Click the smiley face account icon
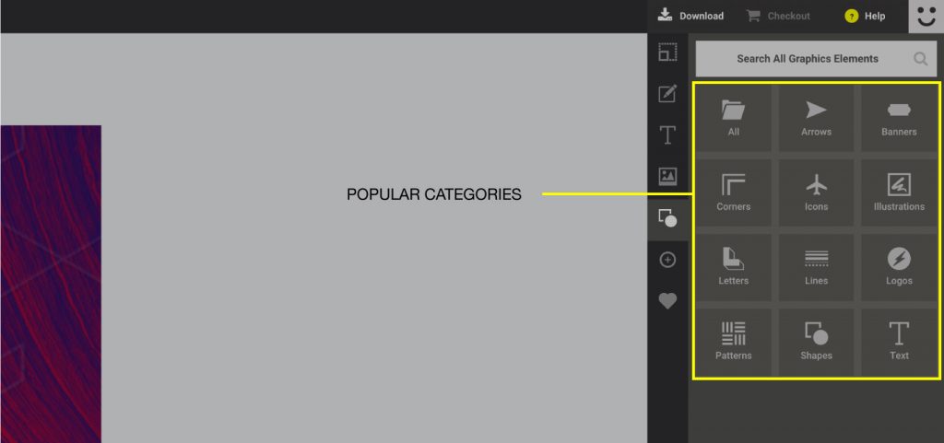The width and height of the screenshot is (944, 443). tap(926, 17)
